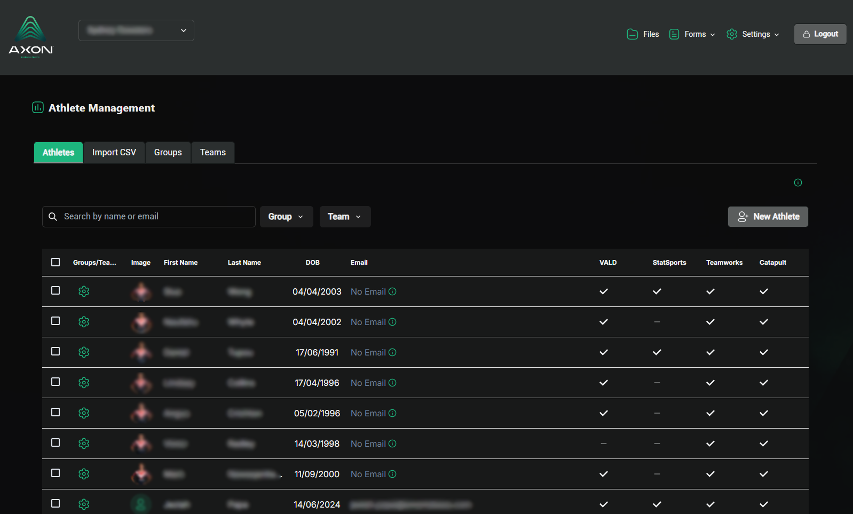This screenshot has width=853, height=514.
Task: Click the New Athlete button
Action: coord(768,217)
